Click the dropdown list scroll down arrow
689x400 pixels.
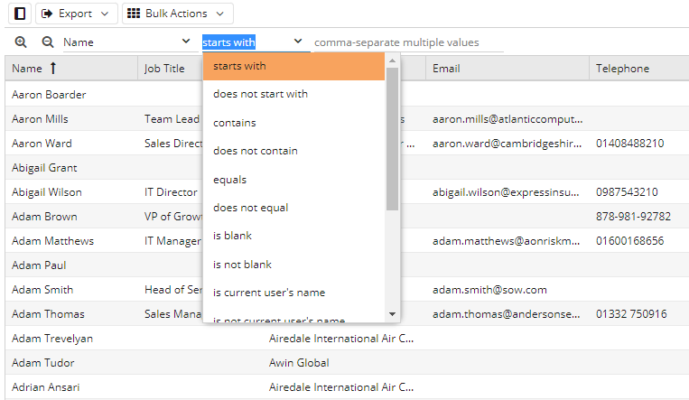pos(392,314)
